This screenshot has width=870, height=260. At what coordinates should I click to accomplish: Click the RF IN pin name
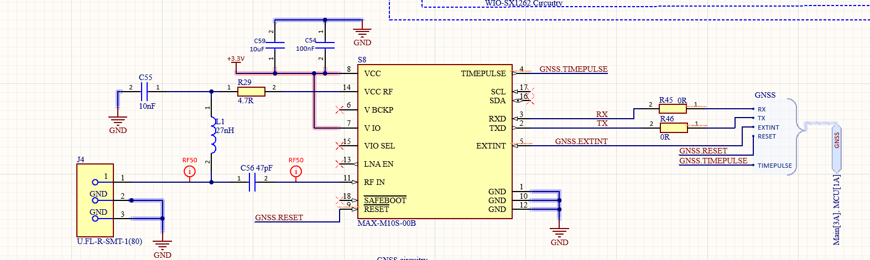tap(374, 182)
